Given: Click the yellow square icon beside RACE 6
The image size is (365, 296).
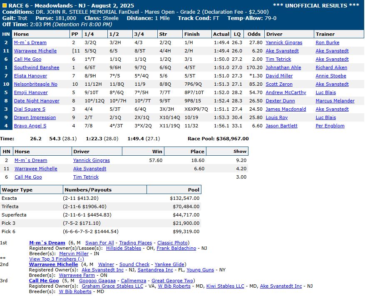Looking at the screenshot, I should [5, 5].
